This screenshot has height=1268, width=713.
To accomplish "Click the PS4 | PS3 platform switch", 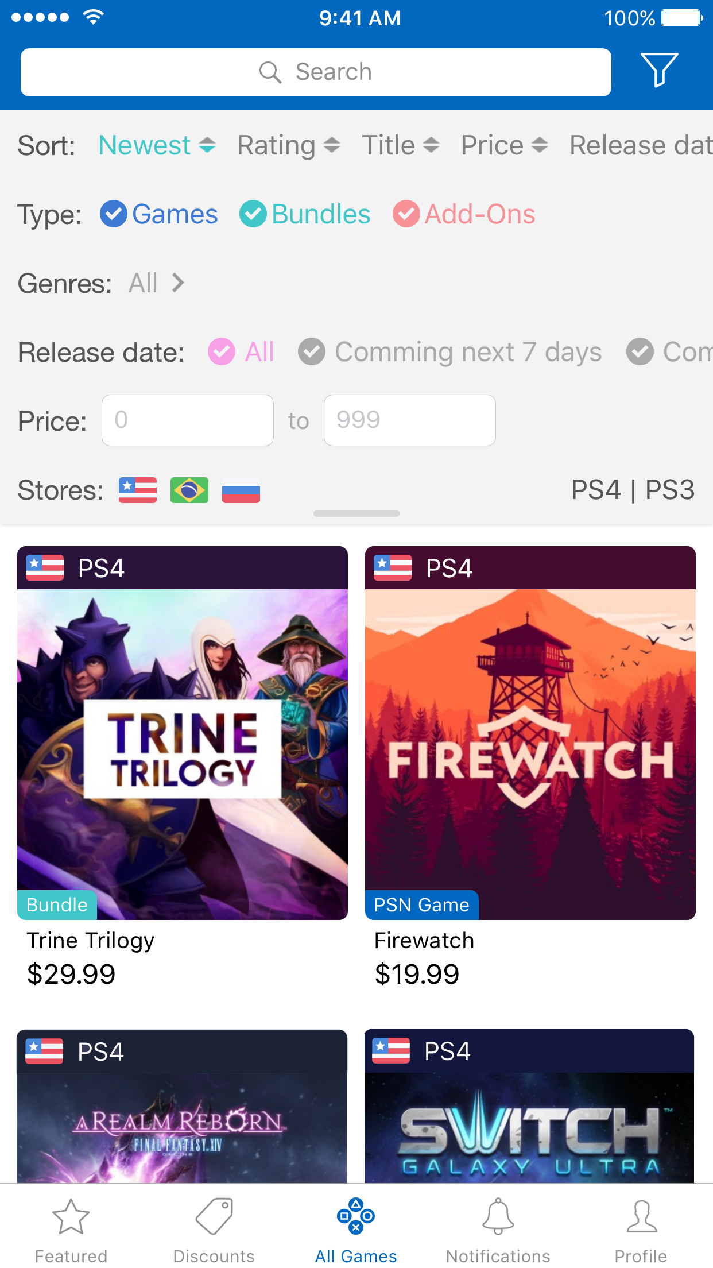I will coord(633,490).
